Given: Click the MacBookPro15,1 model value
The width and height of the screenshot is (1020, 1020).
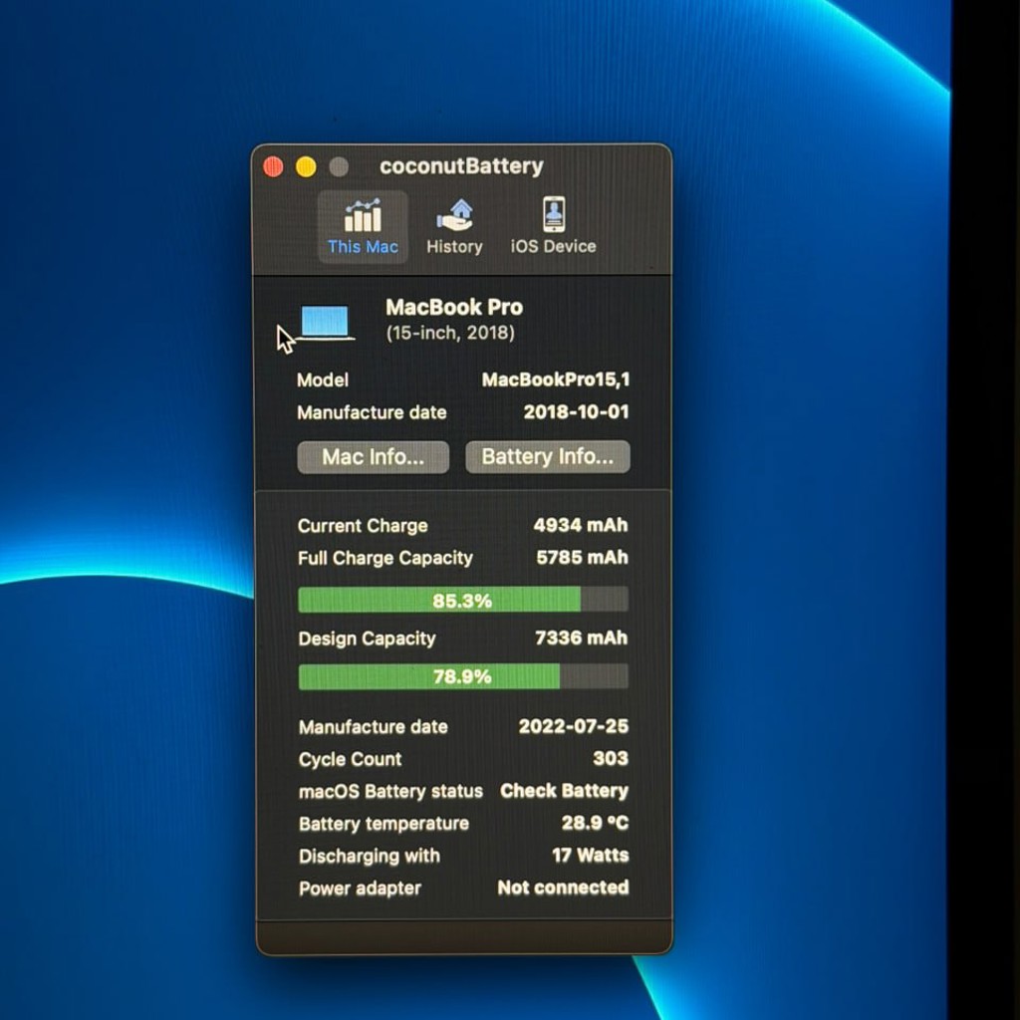Looking at the screenshot, I should click(556, 380).
